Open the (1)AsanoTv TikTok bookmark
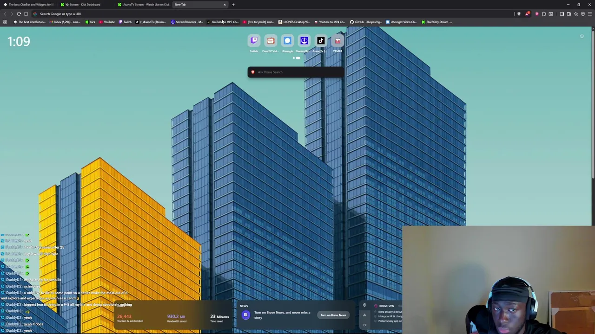Image resolution: width=595 pixels, height=334 pixels. tap(151, 22)
